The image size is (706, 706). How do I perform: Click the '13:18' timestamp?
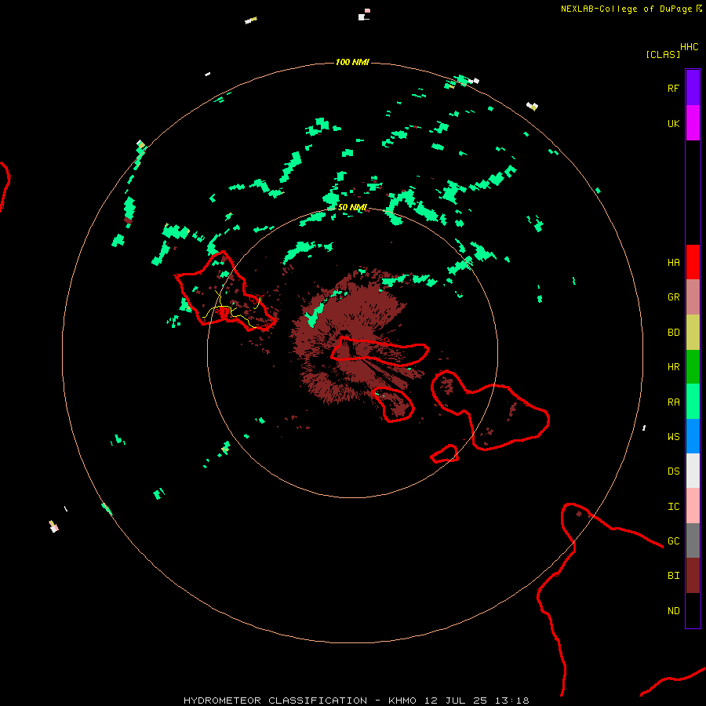pyautogui.click(x=512, y=701)
